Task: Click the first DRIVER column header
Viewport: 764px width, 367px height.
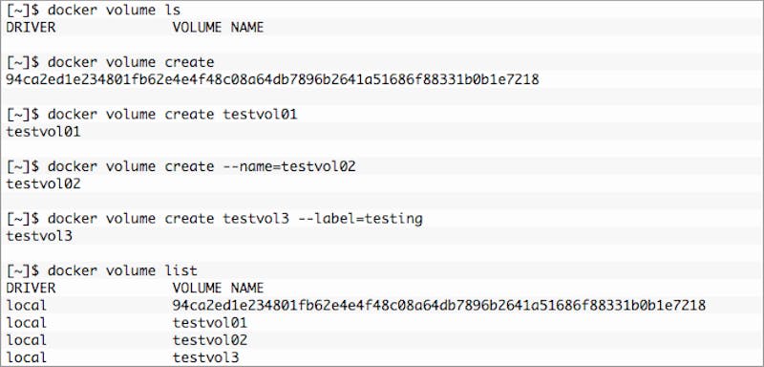Action: click(31, 28)
